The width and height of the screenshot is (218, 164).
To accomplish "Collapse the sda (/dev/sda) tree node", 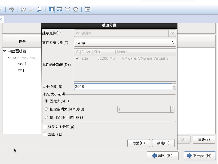I will coord(10,58).
